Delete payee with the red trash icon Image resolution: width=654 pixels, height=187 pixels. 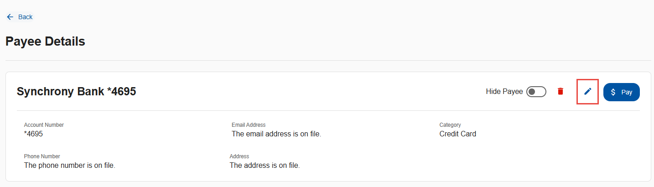(x=561, y=91)
